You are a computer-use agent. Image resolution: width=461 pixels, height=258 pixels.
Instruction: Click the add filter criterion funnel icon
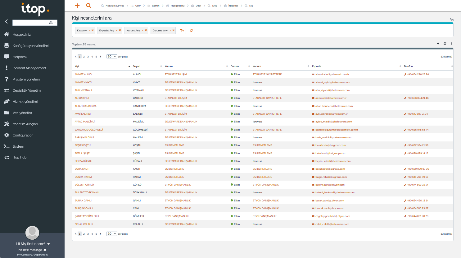(182, 30)
